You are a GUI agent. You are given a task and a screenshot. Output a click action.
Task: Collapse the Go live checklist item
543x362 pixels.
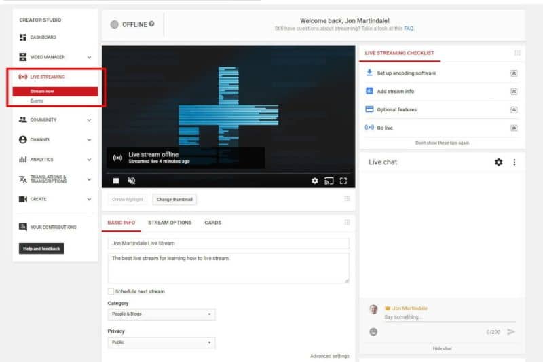(514, 128)
